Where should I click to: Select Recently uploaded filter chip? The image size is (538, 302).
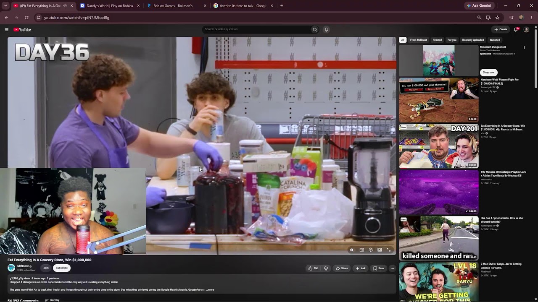[x=473, y=40]
